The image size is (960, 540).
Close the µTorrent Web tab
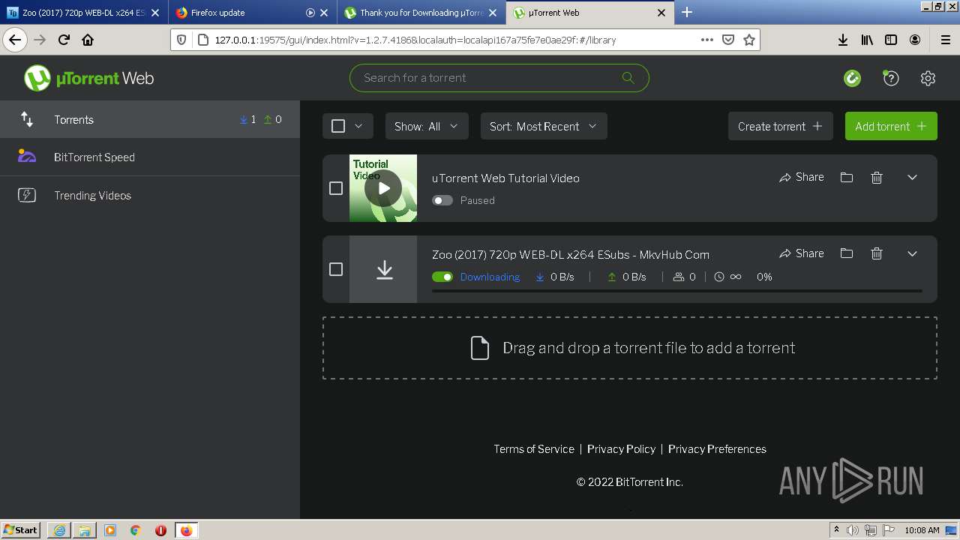click(661, 13)
